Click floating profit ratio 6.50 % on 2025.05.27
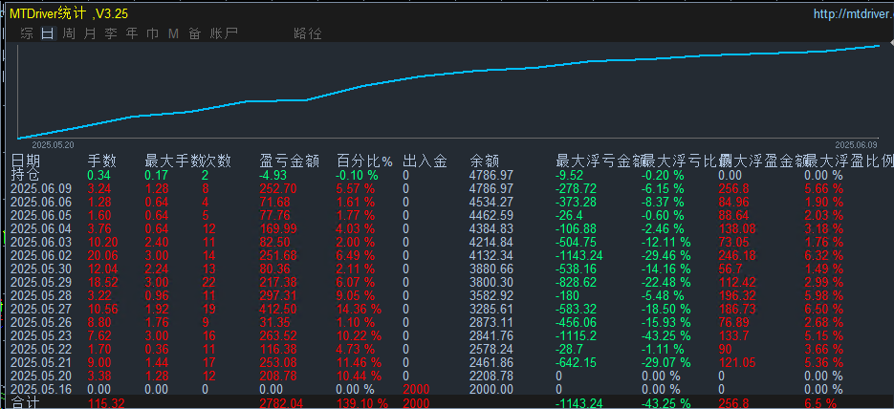894x409 pixels. 824,309
